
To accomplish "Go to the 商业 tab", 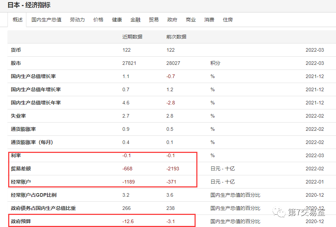I will click(191, 20).
